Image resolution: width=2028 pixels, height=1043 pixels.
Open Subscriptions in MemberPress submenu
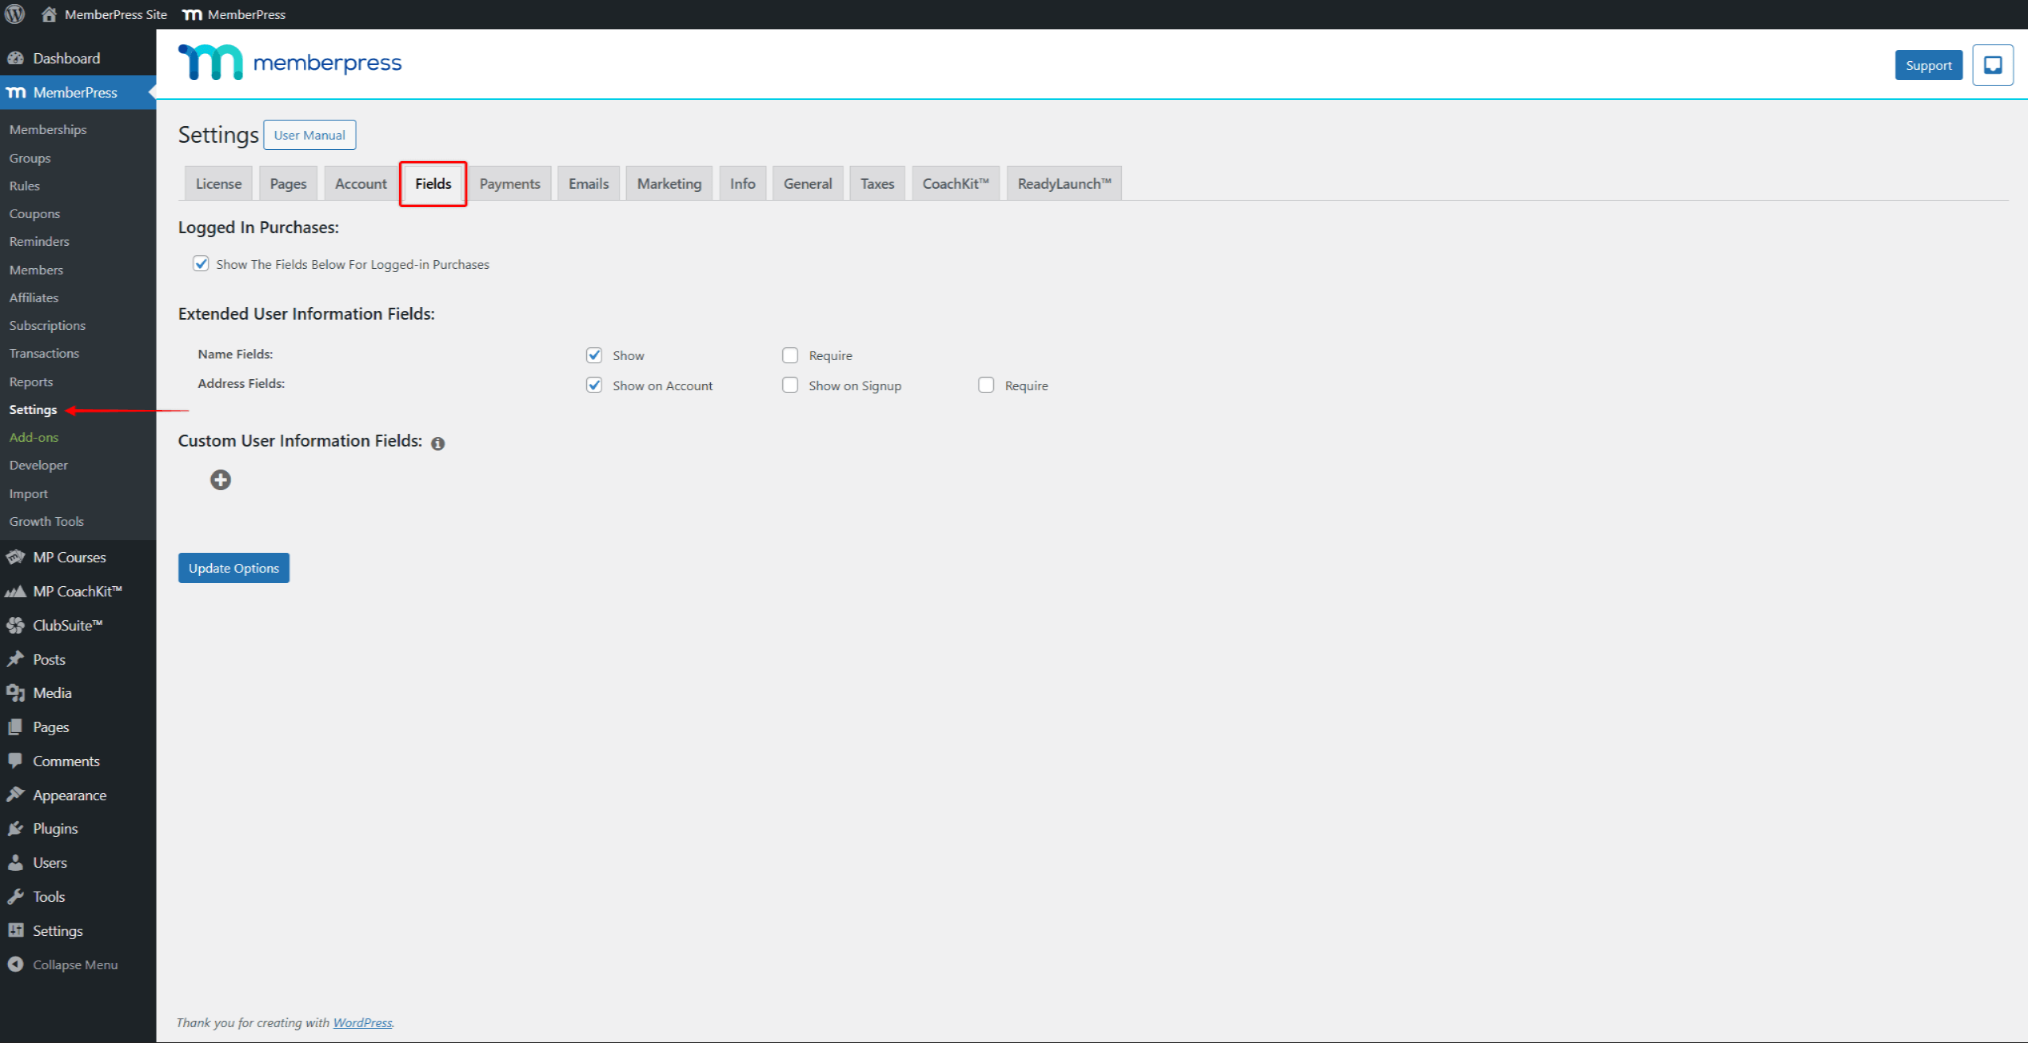(x=48, y=325)
